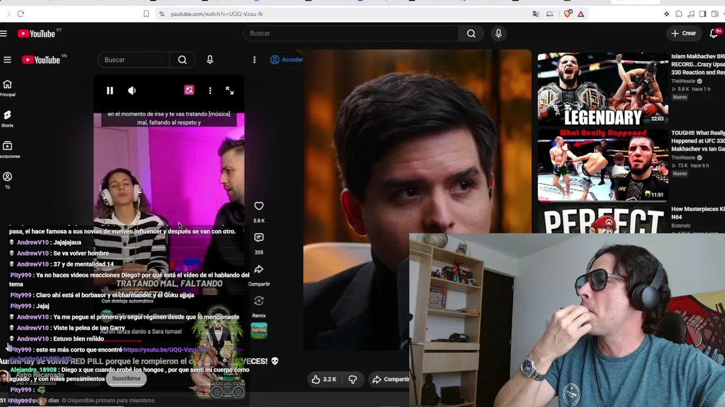Pause the playing Short
This screenshot has height=407, width=725.
tap(110, 90)
